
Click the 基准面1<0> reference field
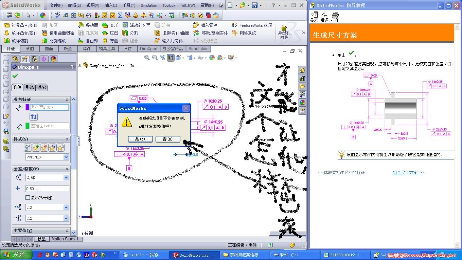point(50,126)
